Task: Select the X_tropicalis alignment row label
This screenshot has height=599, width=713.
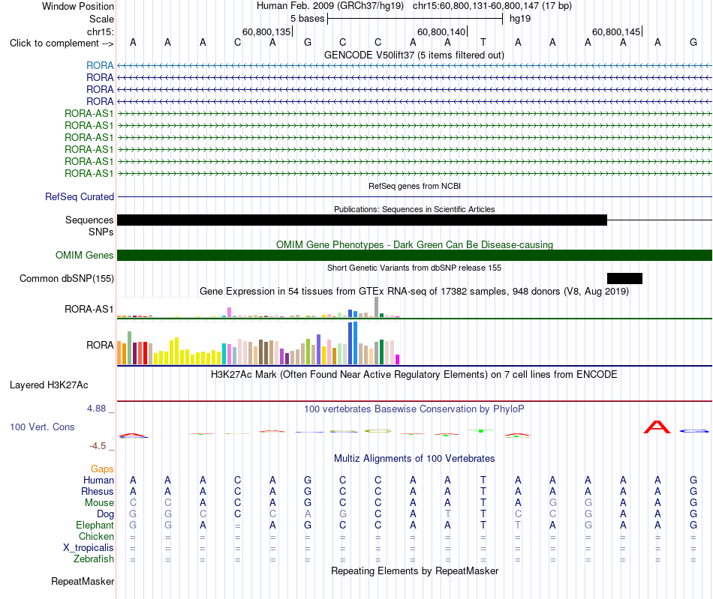Action: pyautogui.click(x=89, y=548)
